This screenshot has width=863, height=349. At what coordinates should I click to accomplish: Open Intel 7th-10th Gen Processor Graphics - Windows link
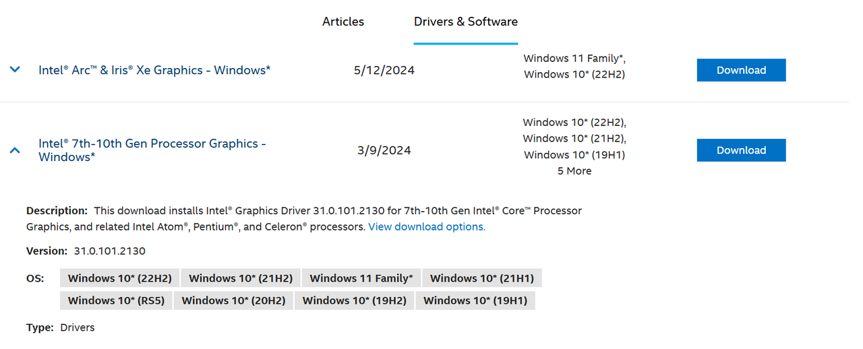152,150
